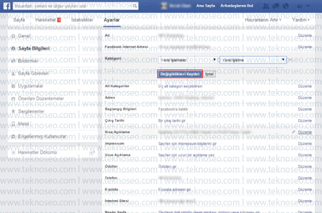Viewport: 322px width, 213px height.
Task: Click the pencil icon beside Kısa Açıklama Düzenle
Action: click(294, 132)
